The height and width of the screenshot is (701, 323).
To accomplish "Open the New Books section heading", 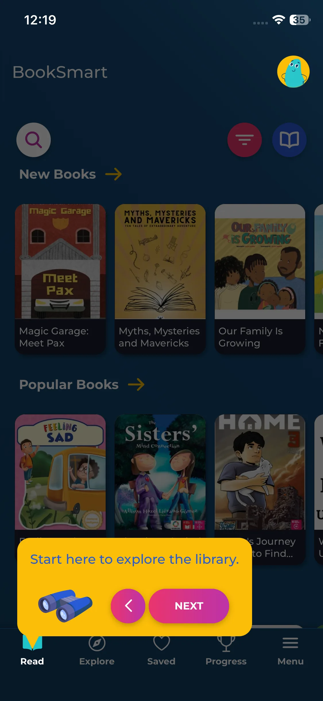I will pos(57,174).
